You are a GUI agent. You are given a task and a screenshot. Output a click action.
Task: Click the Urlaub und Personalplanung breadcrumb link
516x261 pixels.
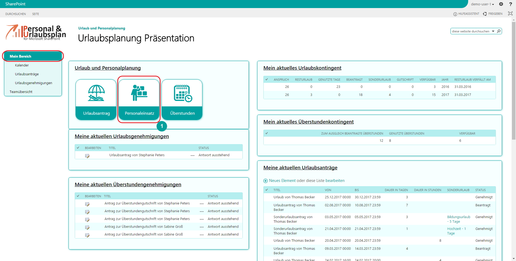[x=102, y=28]
